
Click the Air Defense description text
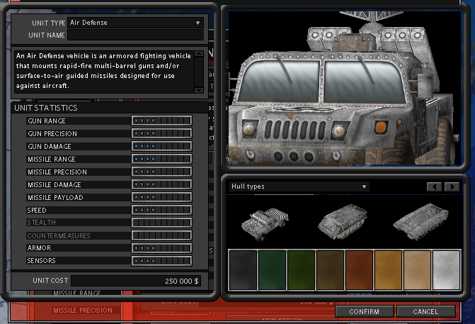click(x=103, y=71)
